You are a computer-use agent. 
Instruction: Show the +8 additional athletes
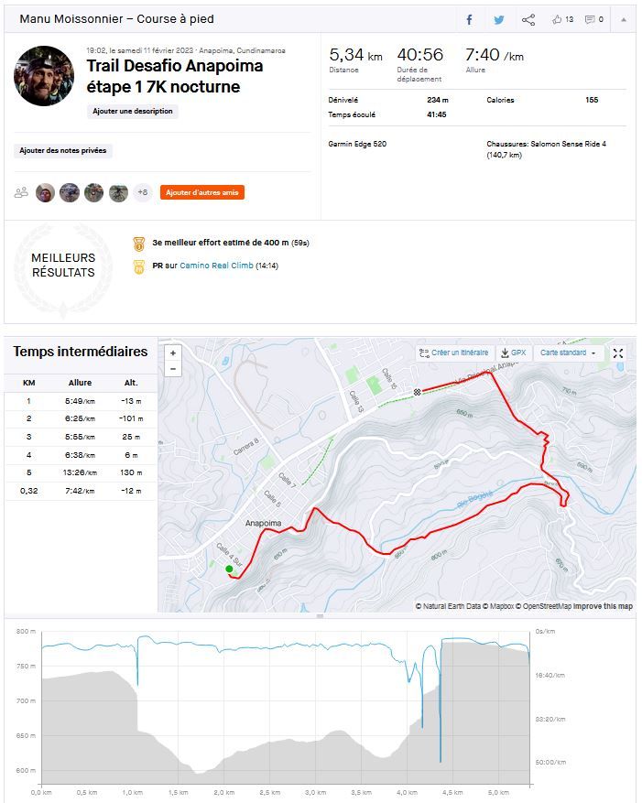[x=142, y=192]
